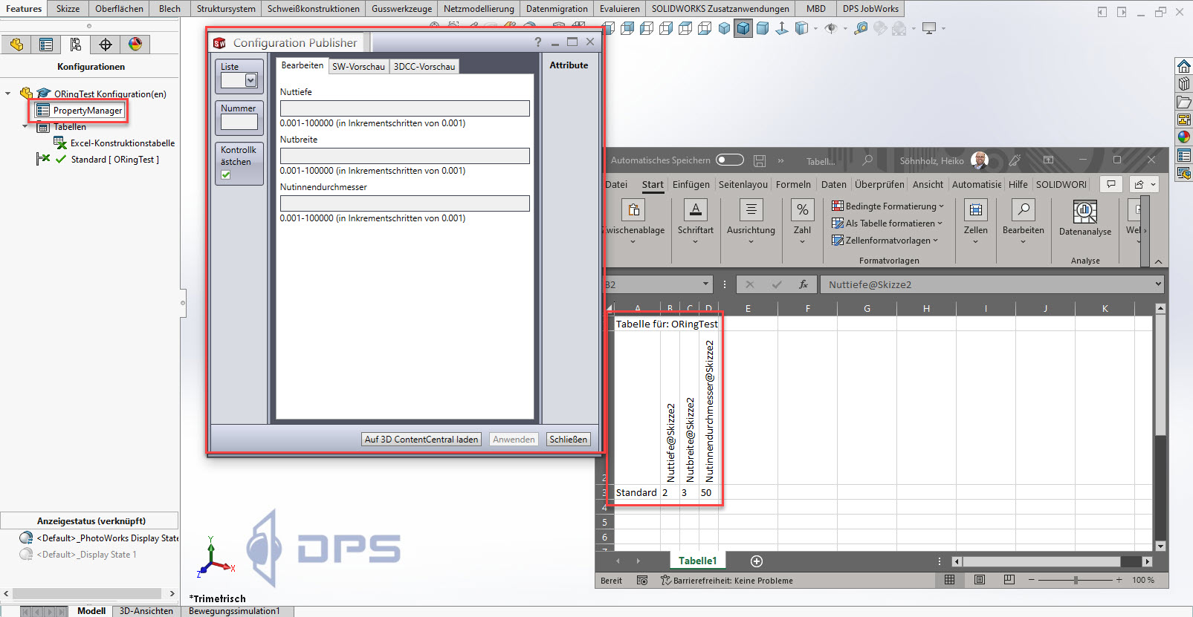
Task: Open Bedingte Formatierung dropdown
Action: tap(888, 206)
